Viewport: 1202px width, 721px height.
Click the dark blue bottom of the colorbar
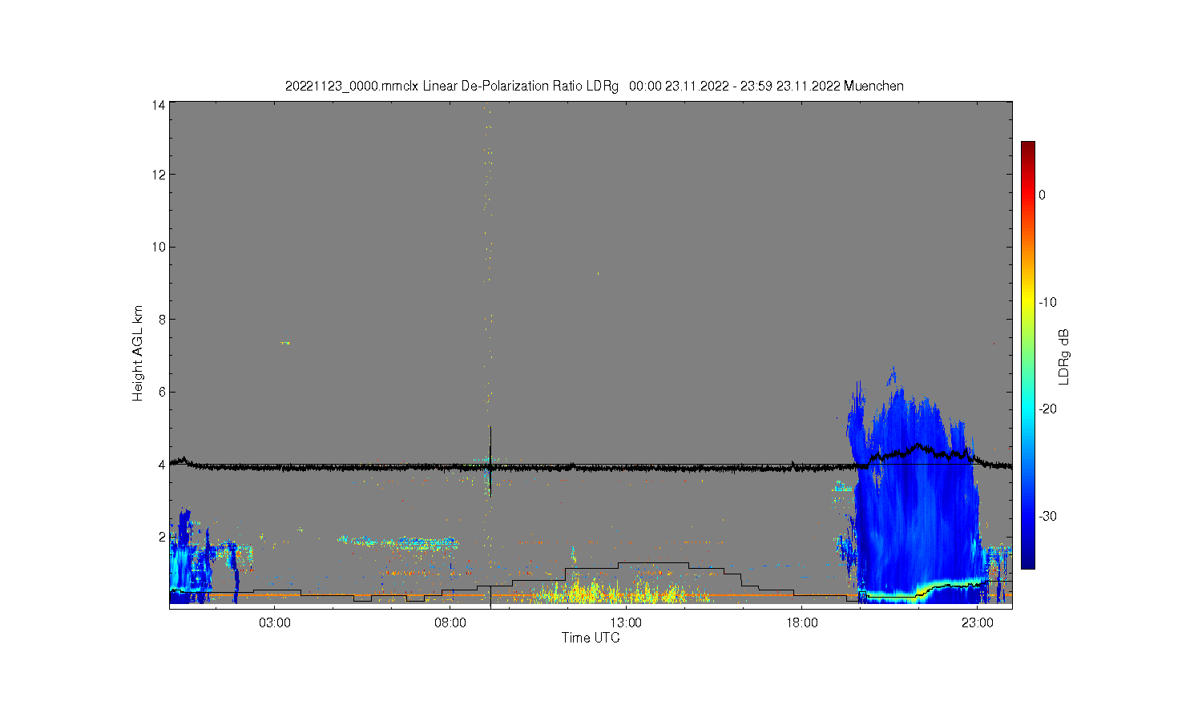(x=1027, y=562)
